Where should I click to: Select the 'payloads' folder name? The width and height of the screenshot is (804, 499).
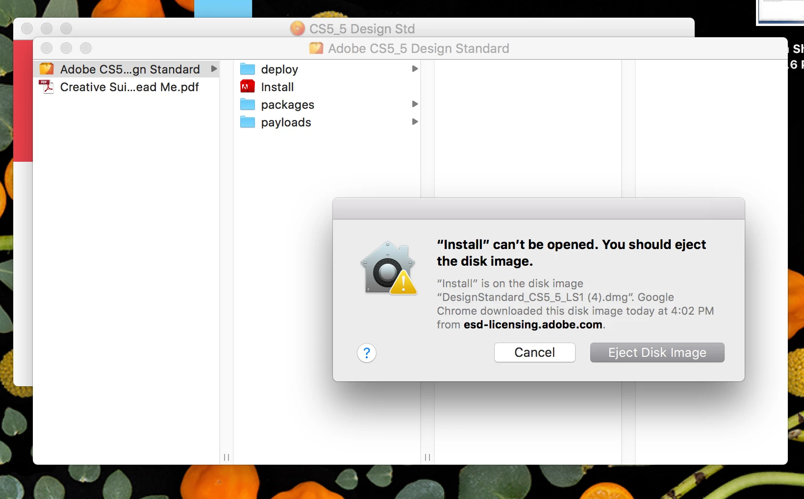286,123
